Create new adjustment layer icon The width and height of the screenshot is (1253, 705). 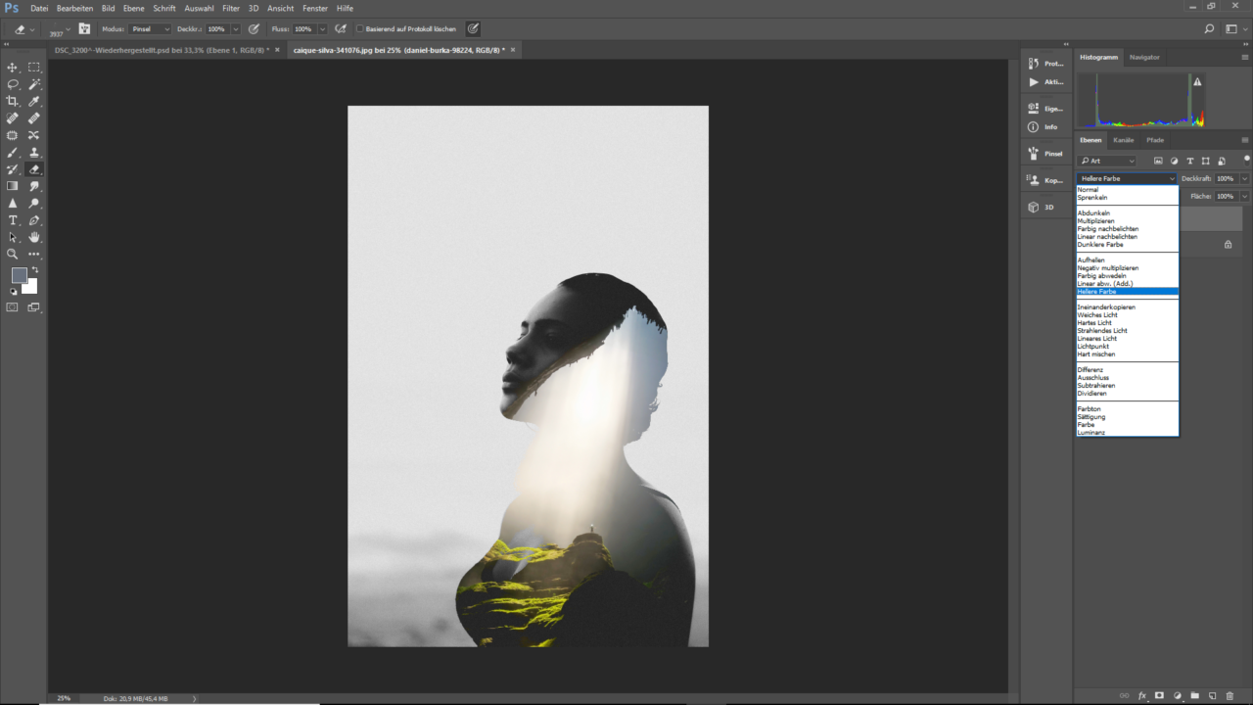coord(1177,696)
